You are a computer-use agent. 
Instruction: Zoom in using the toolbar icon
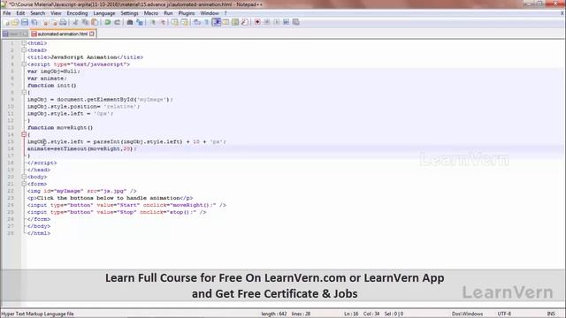pos(153,22)
